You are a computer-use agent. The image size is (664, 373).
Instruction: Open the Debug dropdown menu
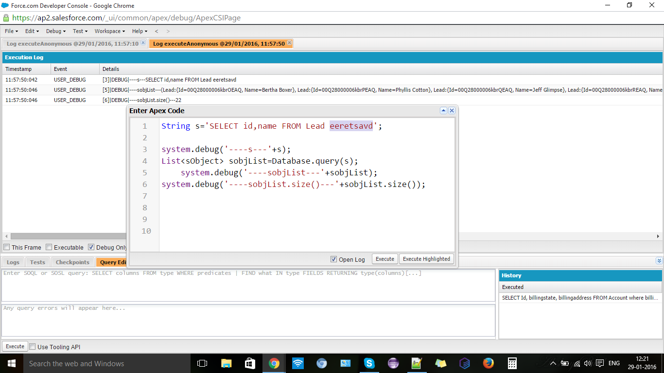pyautogui.click(x=55, y=31)
